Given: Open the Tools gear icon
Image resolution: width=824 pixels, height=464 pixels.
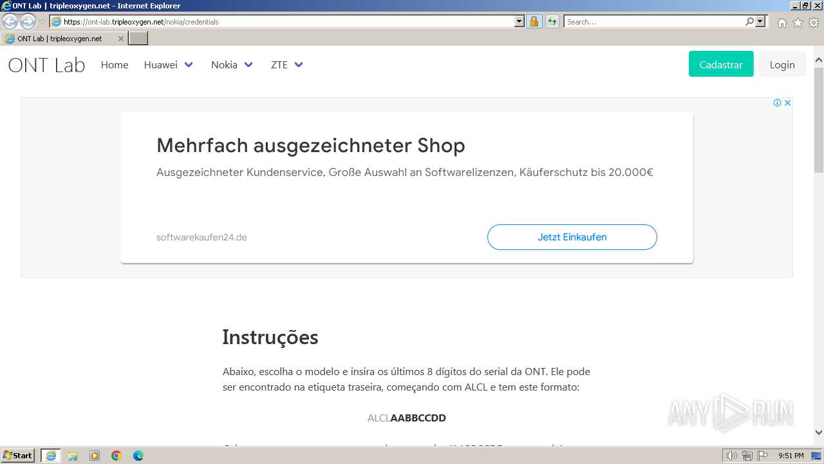Looking at the screenshot, I should click(814, 23).
